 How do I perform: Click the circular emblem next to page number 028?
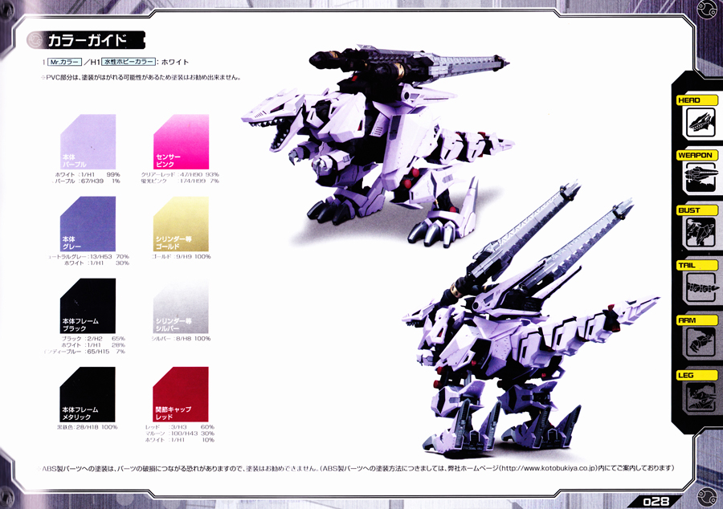[706, 497]
